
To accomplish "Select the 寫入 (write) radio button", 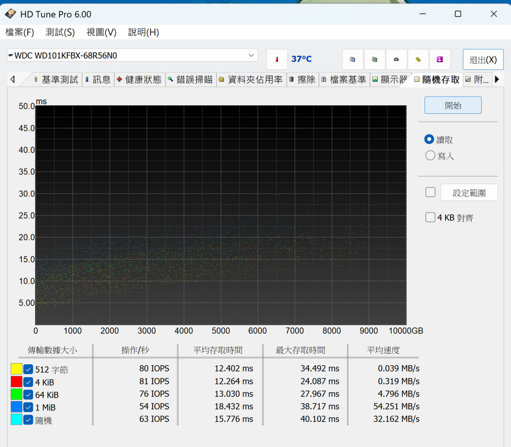I will tap(430, 155).
